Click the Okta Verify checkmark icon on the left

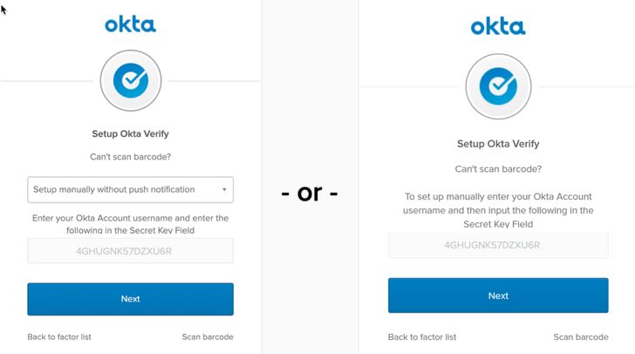click(x=130, y=81)
